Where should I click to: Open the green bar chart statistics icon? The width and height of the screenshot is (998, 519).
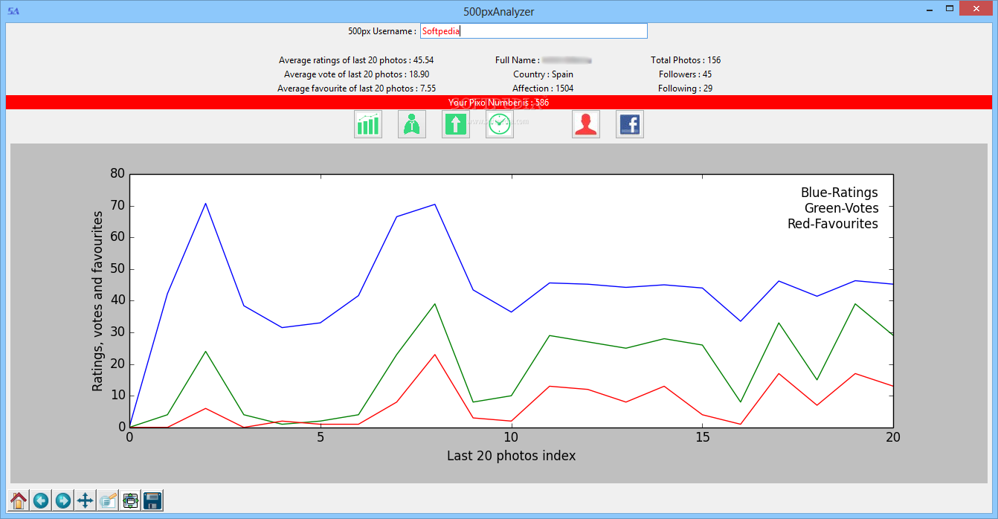click(x=368, y=124)
